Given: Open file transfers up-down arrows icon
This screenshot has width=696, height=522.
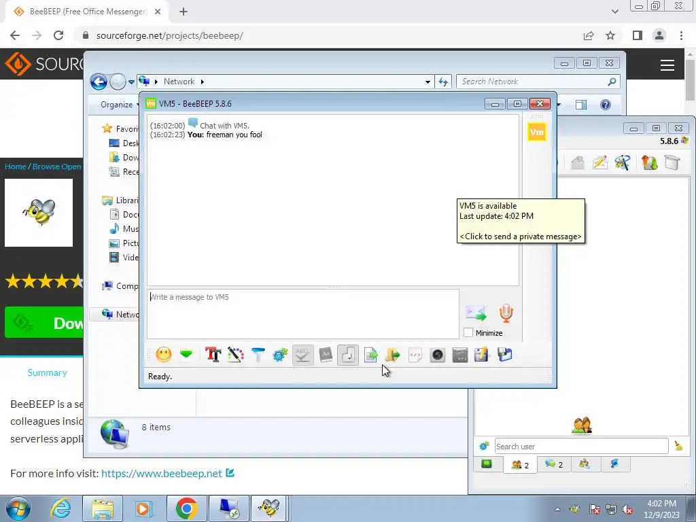Looking at the screenshot, I should (649, 162).
